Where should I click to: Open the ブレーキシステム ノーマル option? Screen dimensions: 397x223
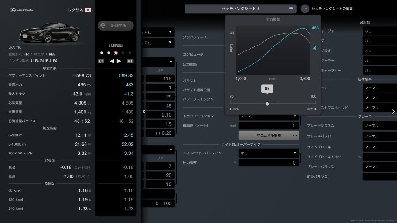[x=380, y=126]
